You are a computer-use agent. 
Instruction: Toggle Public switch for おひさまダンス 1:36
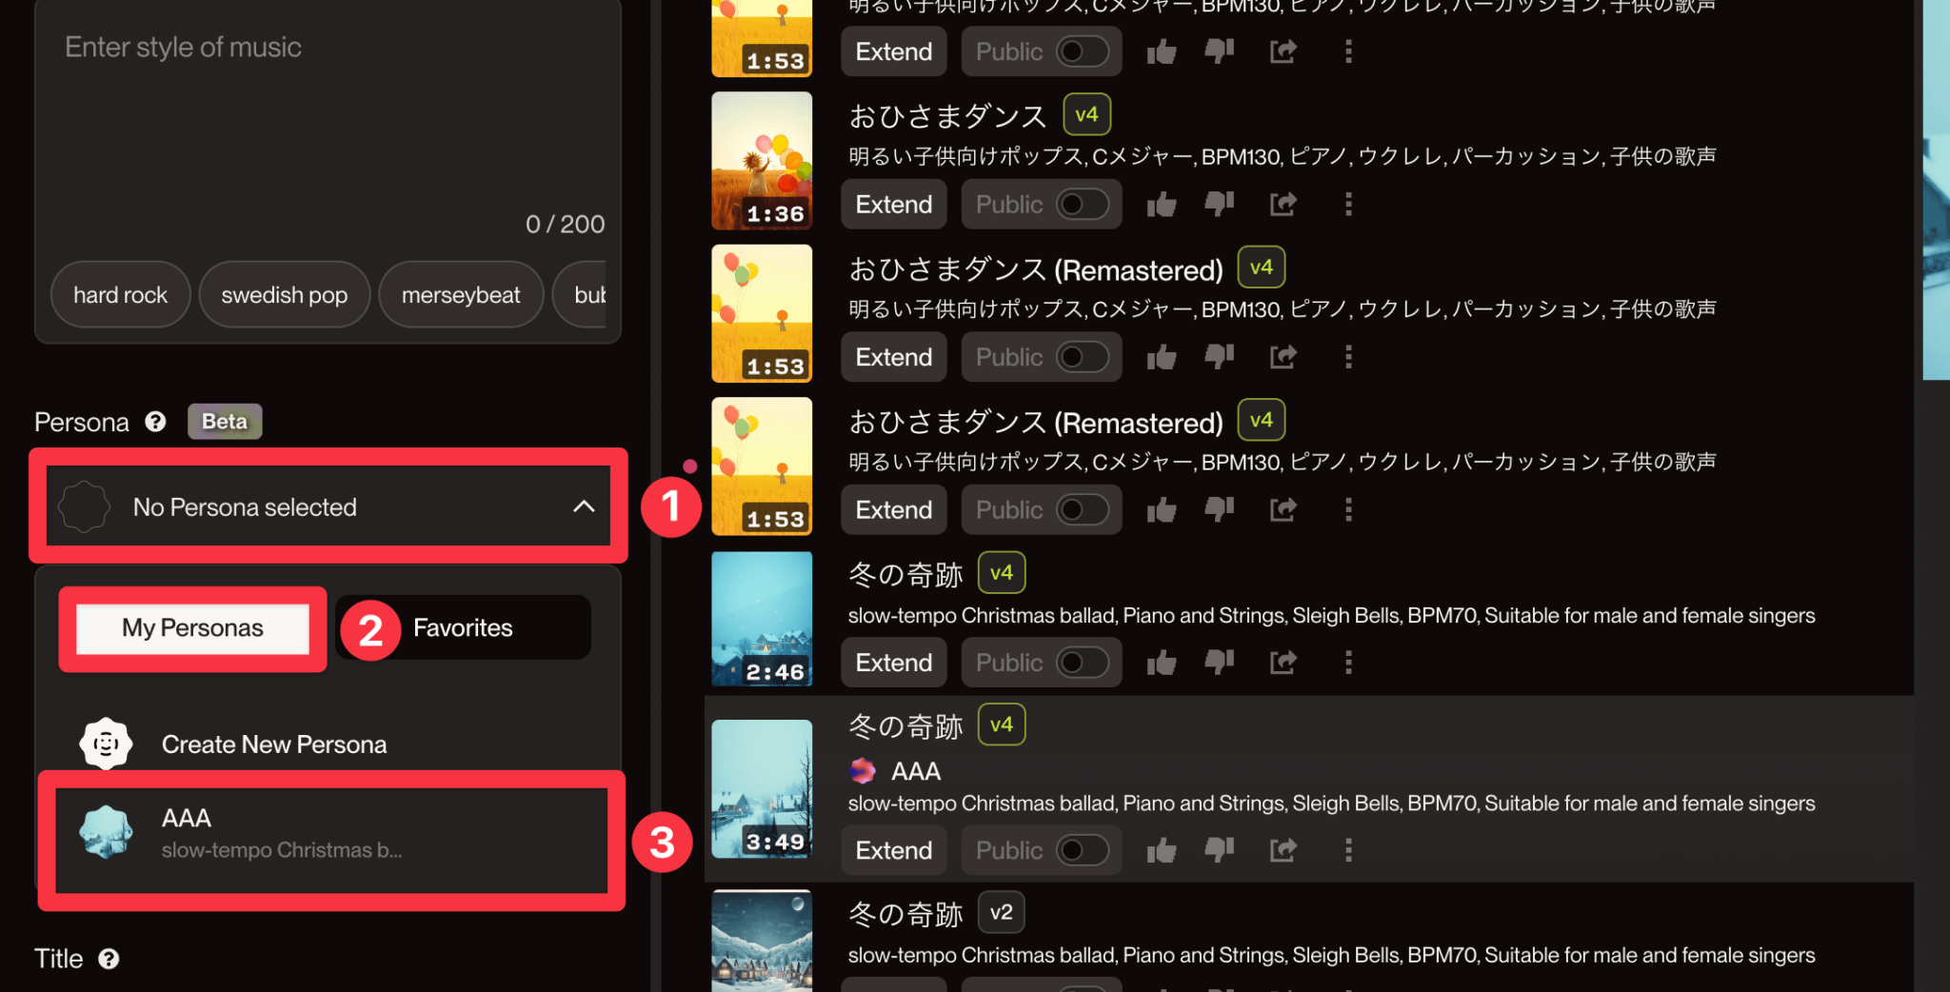point(1083,205)
